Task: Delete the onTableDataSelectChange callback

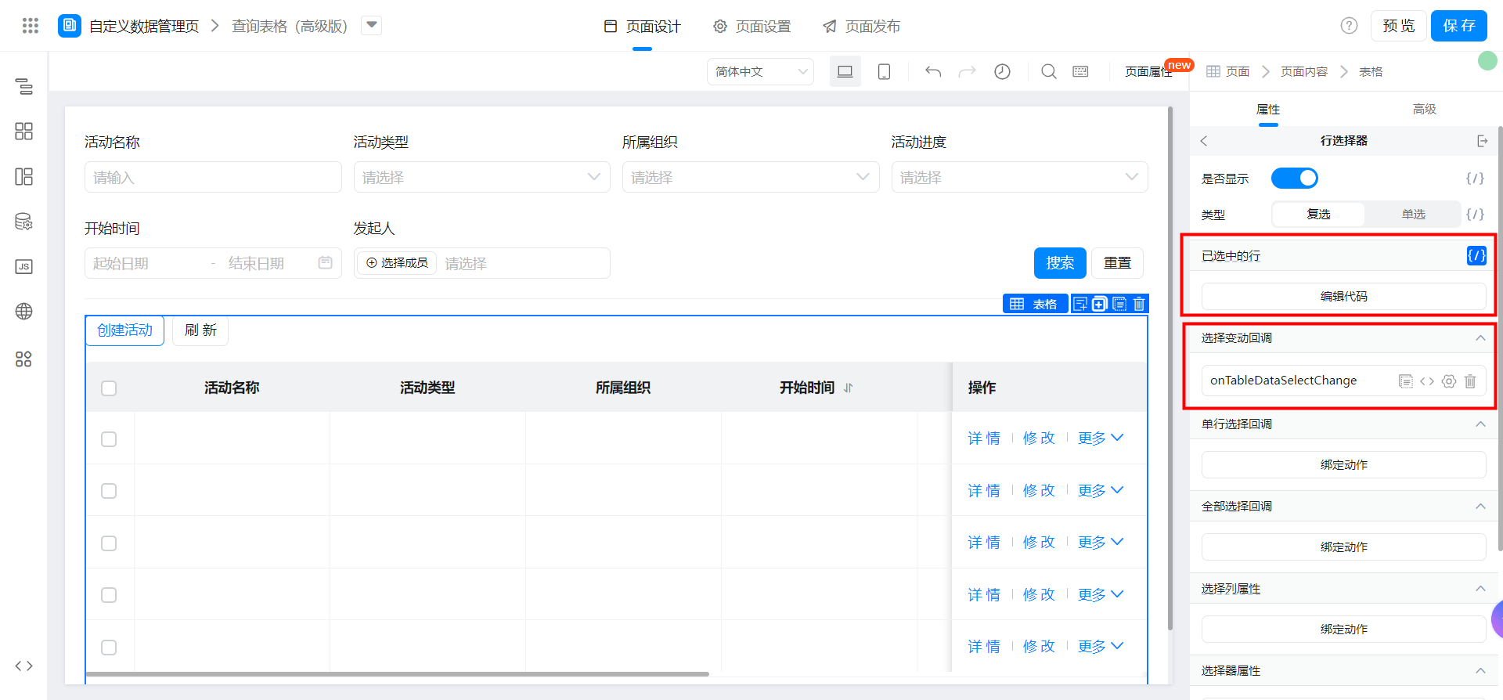Action: (x=1470, y=381)
